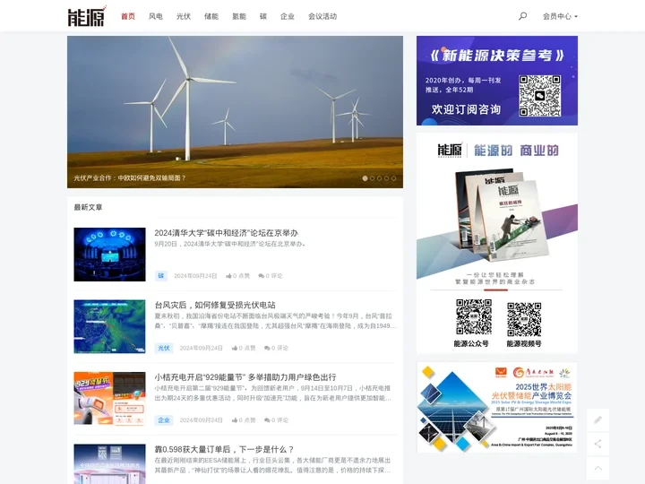Click carousel caption 光伏产业合作：中欧如何避免双输局面？
The image size is (645, 484).
[x=130, y=177]
